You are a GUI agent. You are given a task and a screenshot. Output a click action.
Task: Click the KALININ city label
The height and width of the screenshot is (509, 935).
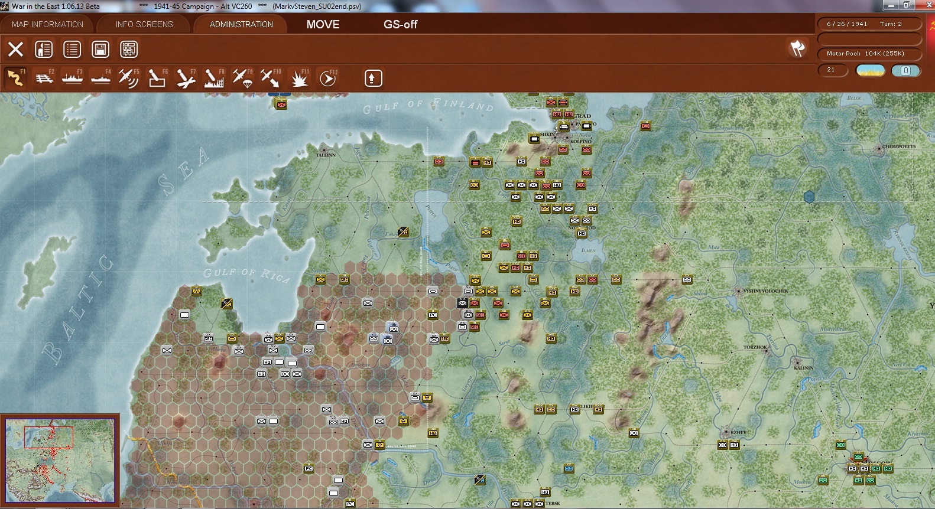coord(804,368)
